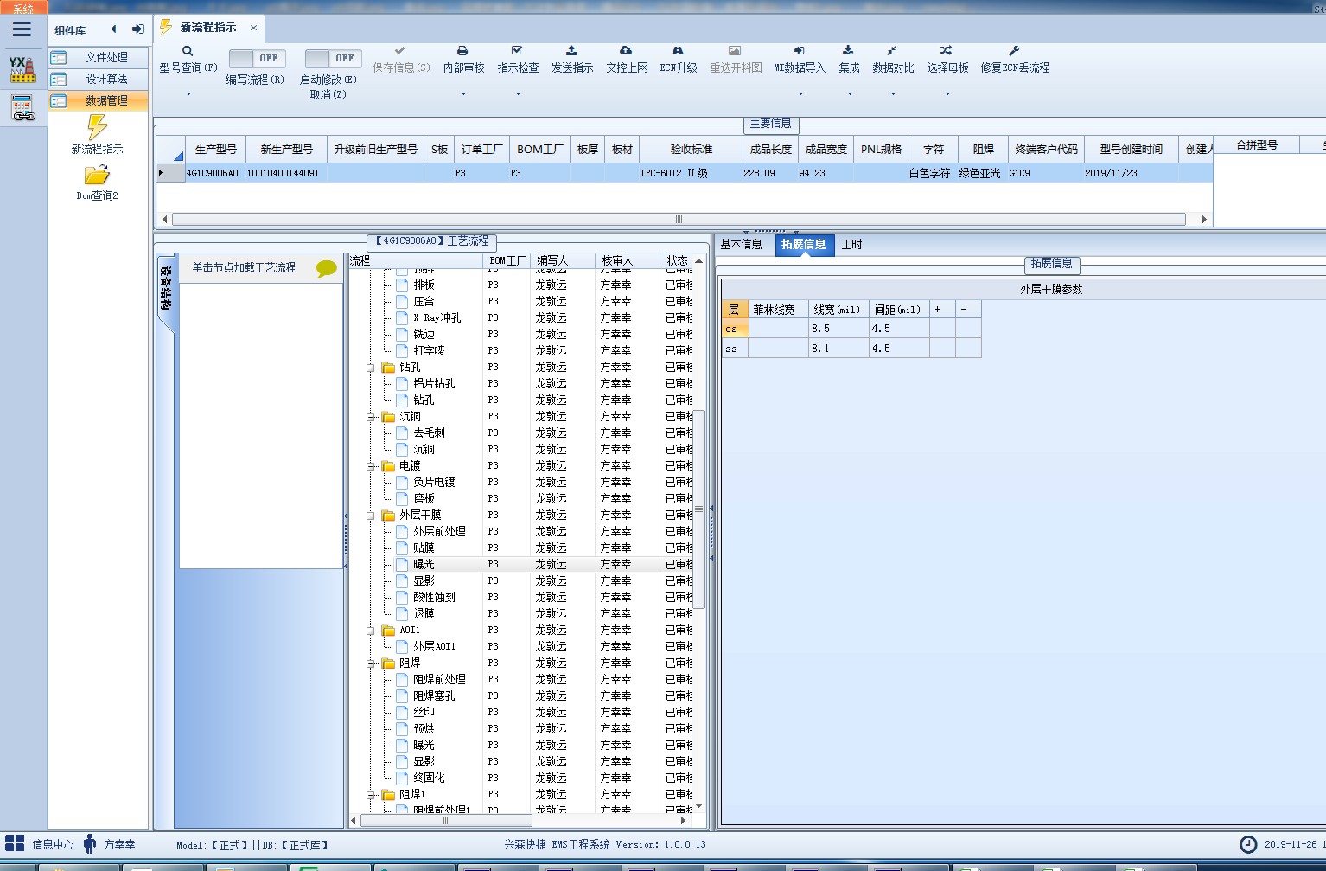Select the X-Ray冲孔 tree node

tap(437, 317)
